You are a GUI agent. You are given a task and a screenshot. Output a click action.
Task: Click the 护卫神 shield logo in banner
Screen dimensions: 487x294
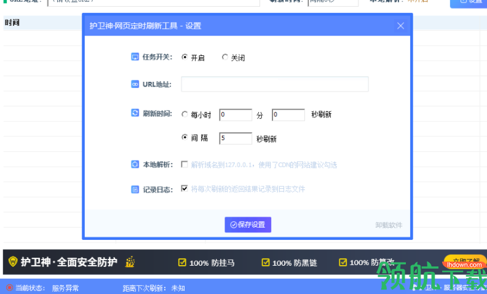tap(13, 261)
